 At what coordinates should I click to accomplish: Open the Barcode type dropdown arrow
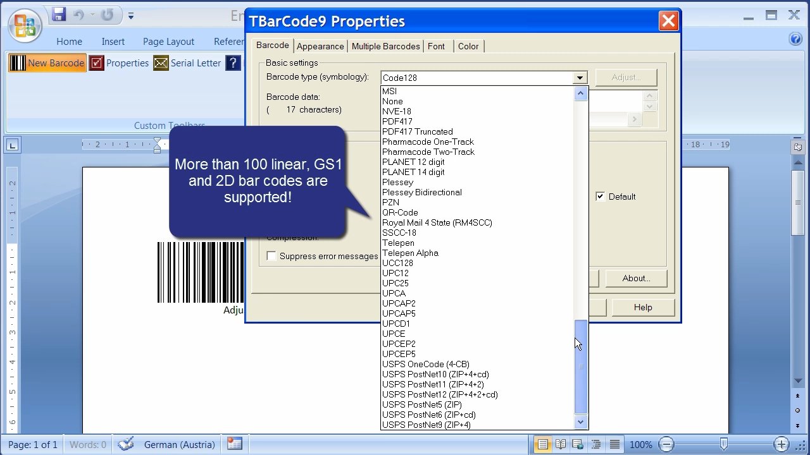coord(580,78)
